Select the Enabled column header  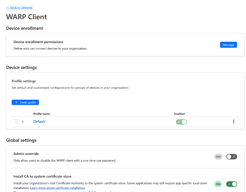point(179,114)
